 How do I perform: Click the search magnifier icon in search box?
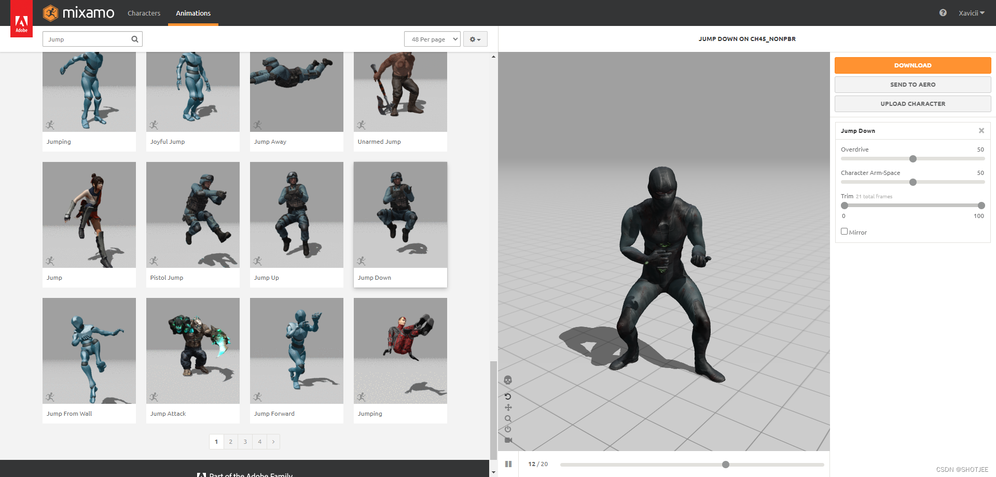click(135, 39)
